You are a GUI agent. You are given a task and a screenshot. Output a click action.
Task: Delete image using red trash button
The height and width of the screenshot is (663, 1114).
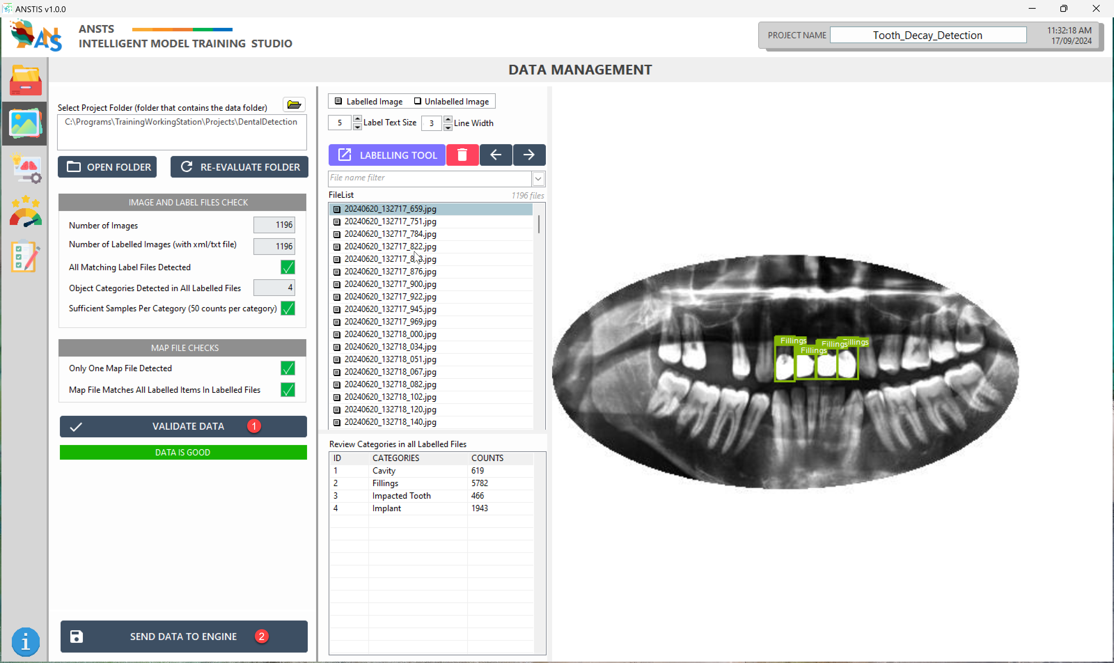click(462, 155)
